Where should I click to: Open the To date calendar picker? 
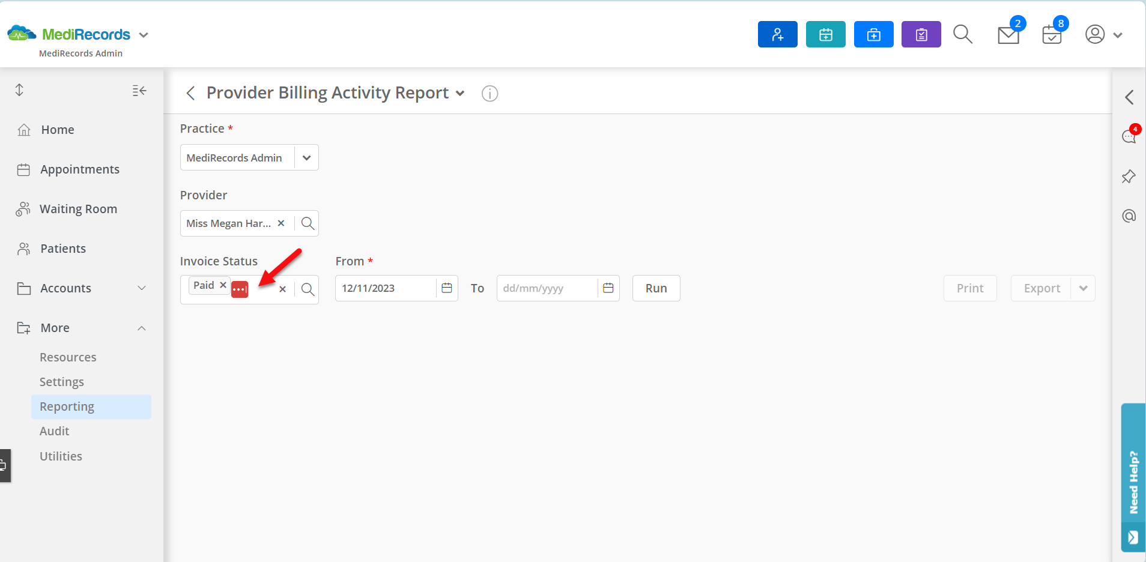608,288
